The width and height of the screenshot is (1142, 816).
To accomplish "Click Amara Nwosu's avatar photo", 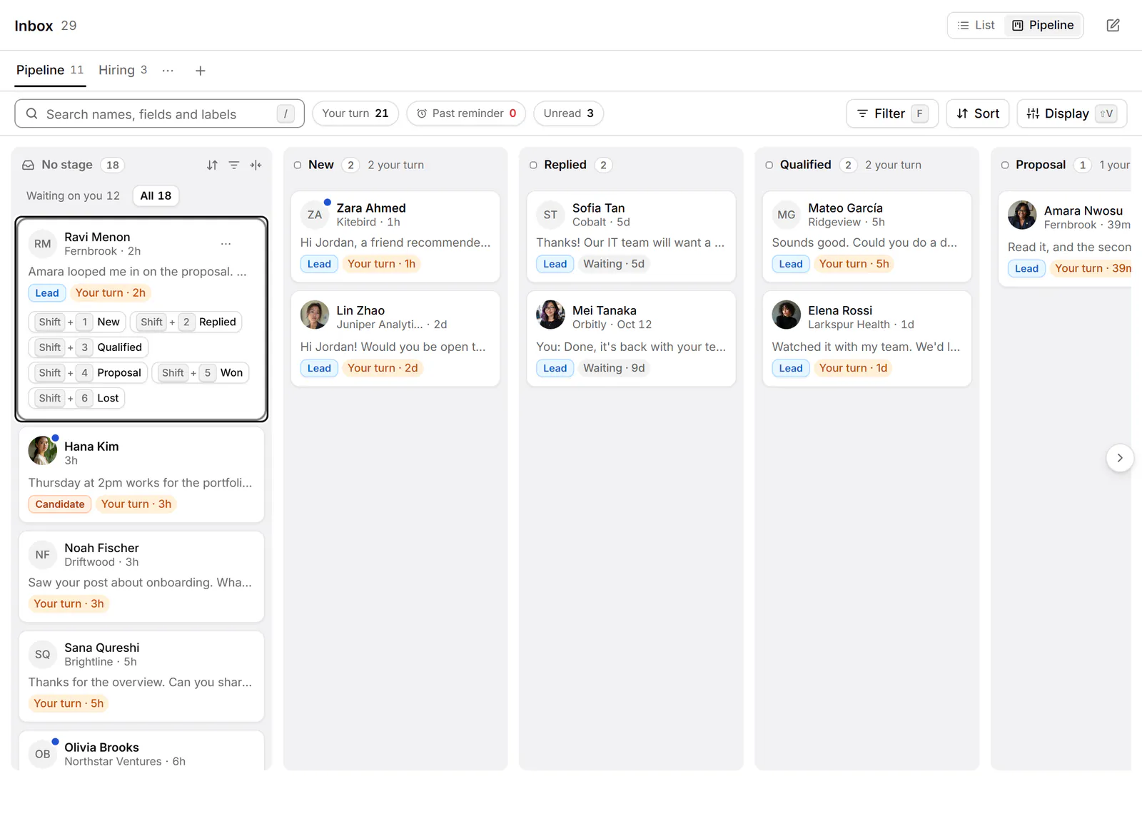I will [1022, 215].
